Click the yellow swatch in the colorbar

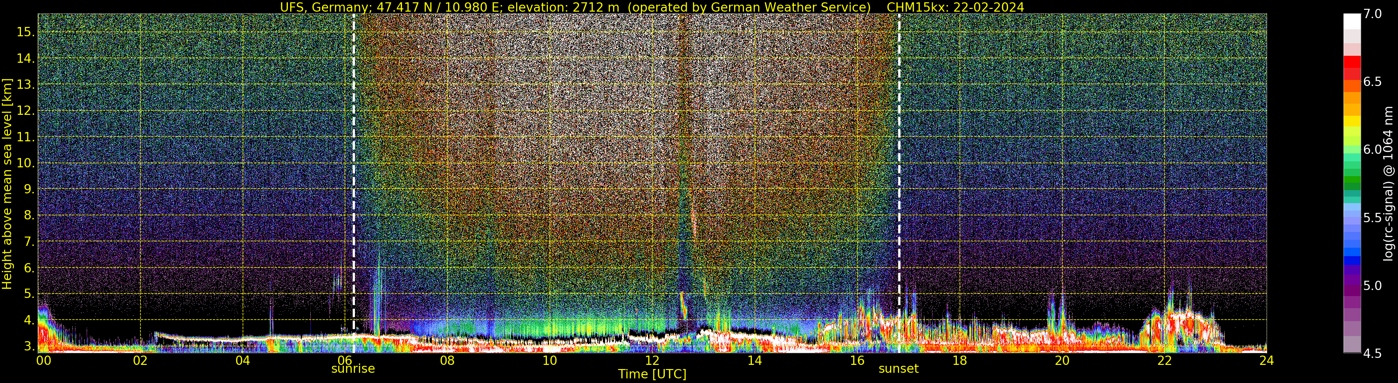coord(1352,121)
